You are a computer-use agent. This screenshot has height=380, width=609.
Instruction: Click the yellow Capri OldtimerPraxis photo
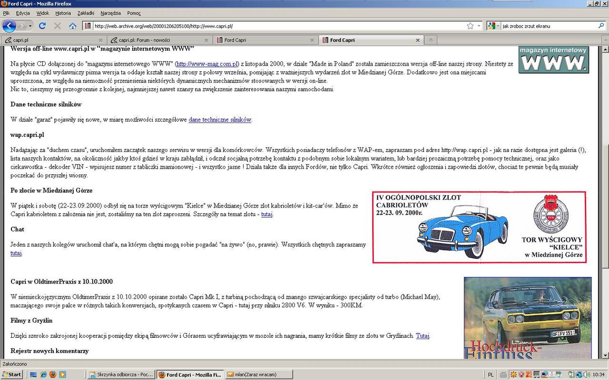coord(528,318)
